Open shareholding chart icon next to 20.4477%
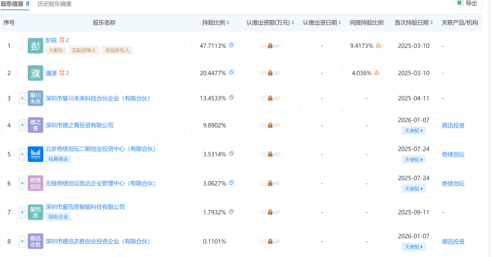This screenshot has width=491, height=257. (231, 72)
